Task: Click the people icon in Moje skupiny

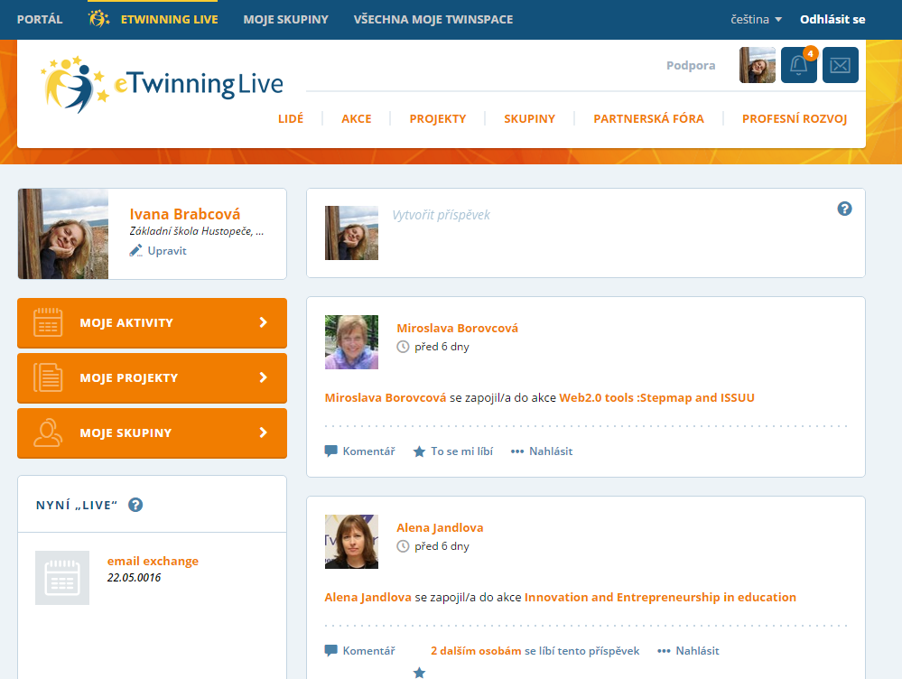Action: 48,433
